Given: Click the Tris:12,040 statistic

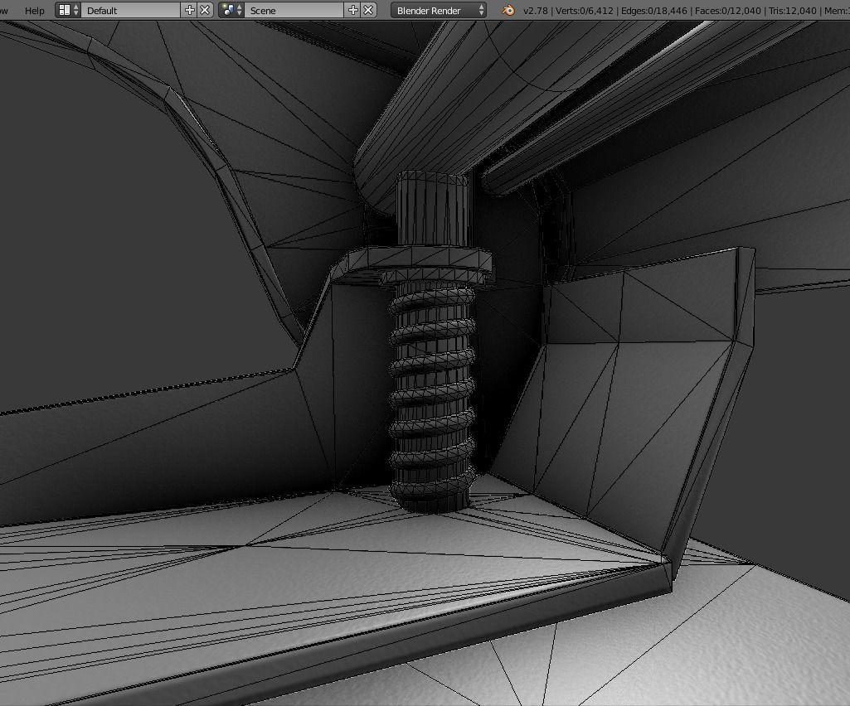Looking at the screenshot, I should (x=792, y=10).
